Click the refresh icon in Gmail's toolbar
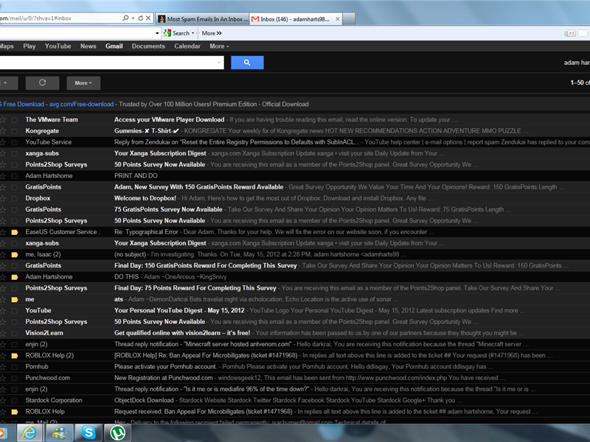This screenshot has height=442, width=590. [x=42, y=83]
